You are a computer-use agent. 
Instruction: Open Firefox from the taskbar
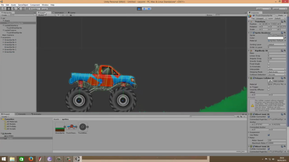(31, 159)
